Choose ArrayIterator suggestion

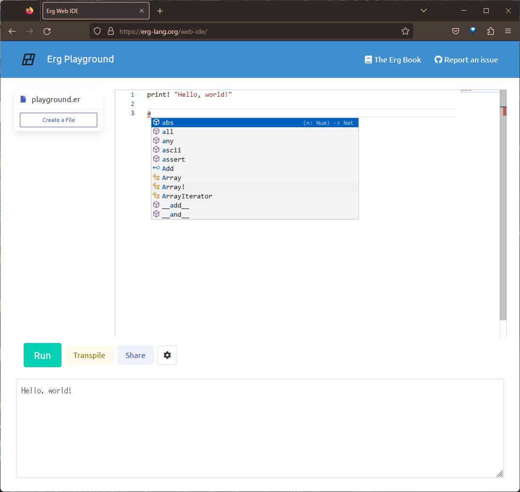tap(255, 196)
